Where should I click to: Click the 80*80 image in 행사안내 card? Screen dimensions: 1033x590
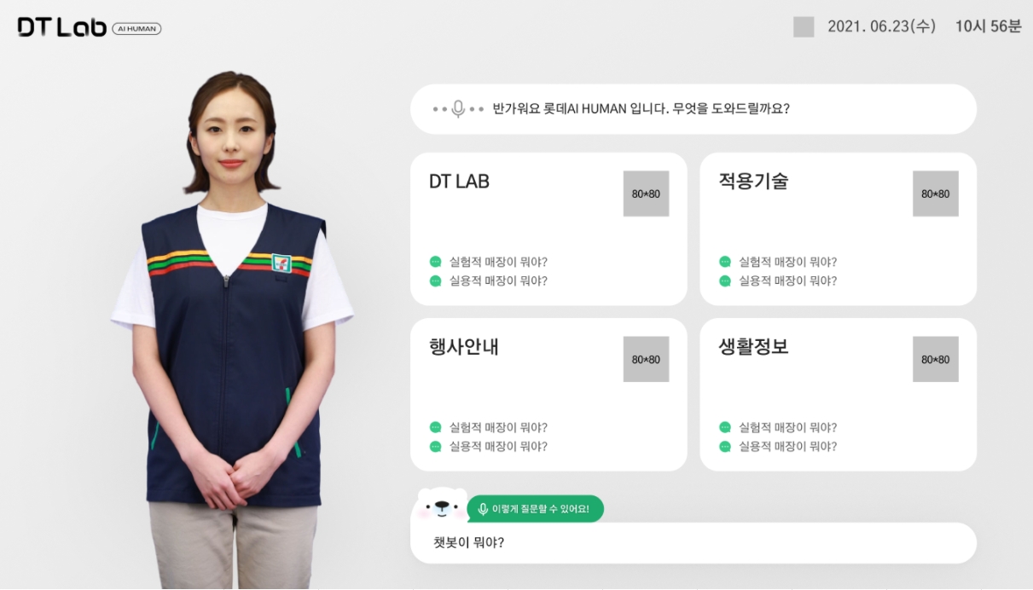[646, 359]
